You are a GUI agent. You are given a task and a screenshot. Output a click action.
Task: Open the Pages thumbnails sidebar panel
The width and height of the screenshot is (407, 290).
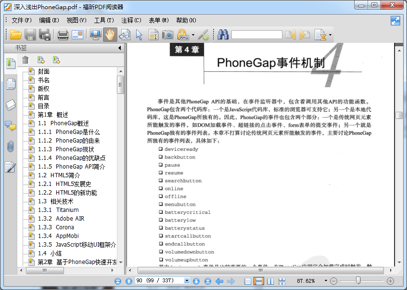(x=11, y=84)
